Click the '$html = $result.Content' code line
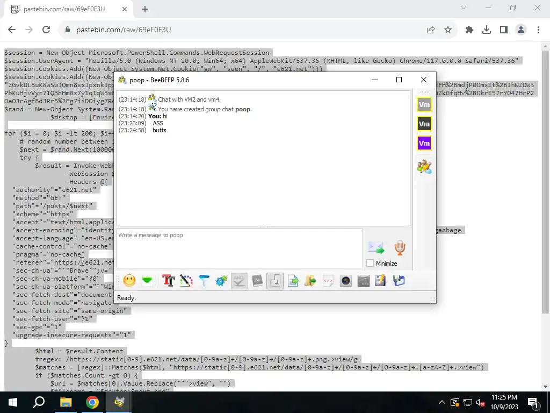This screenshot has width=550, height=413. point(79,351)
